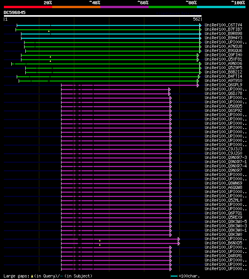Click the label UniRef100_A6QQW8
The image size is (249, 279).
click(x=223, y=187)
